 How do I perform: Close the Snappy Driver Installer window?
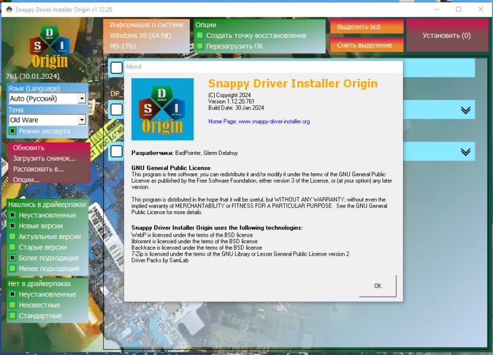pyautogui.click(x=481, y=9)
